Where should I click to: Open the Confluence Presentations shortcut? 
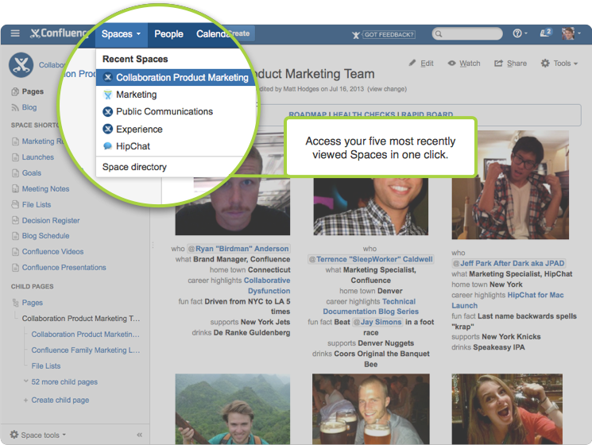coord(64,267)
